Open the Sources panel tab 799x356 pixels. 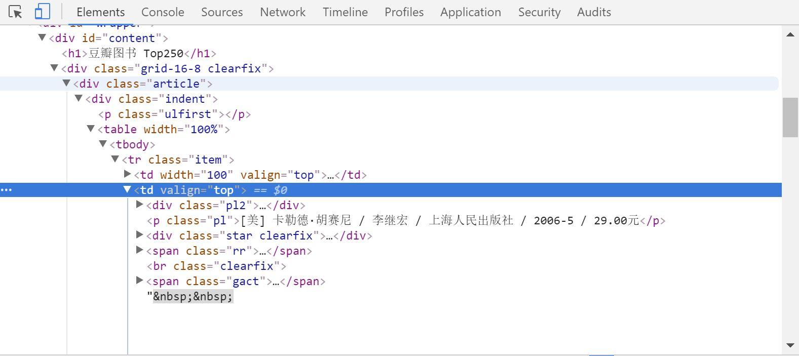pos(222,12)
